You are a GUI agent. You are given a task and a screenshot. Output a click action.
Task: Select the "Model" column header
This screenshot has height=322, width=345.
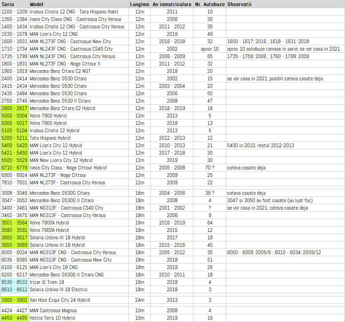[79, 4]
